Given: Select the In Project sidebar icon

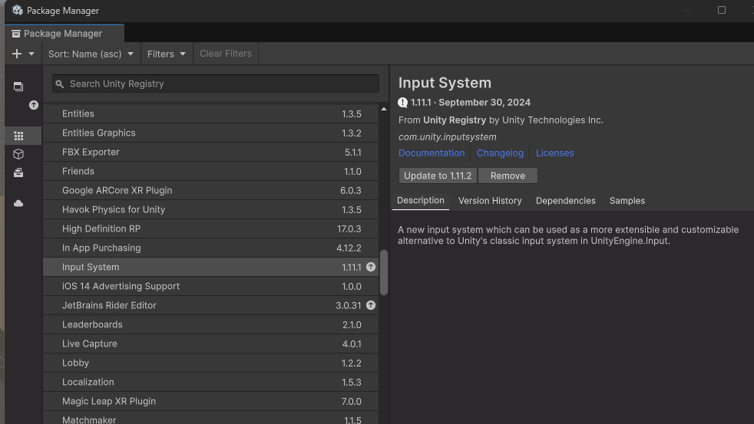Looking at the screenshot, I should (x=18, y=87).
